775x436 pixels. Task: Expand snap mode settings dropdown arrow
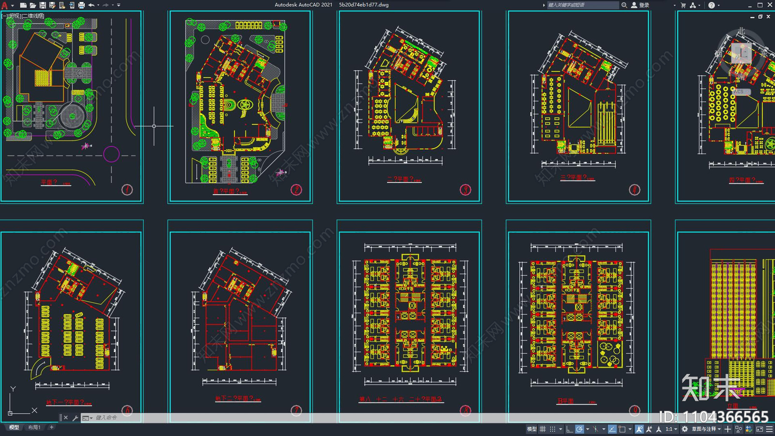click(560, 429)
